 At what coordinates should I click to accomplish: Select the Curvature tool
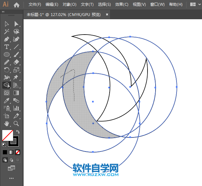point(16,39)
